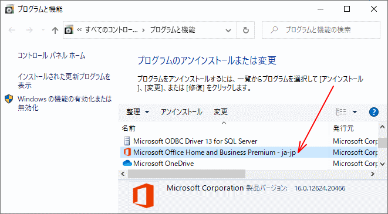Open the blue help question mark icon
Viewport: 388px width, 214px height.
coord(374,112)
